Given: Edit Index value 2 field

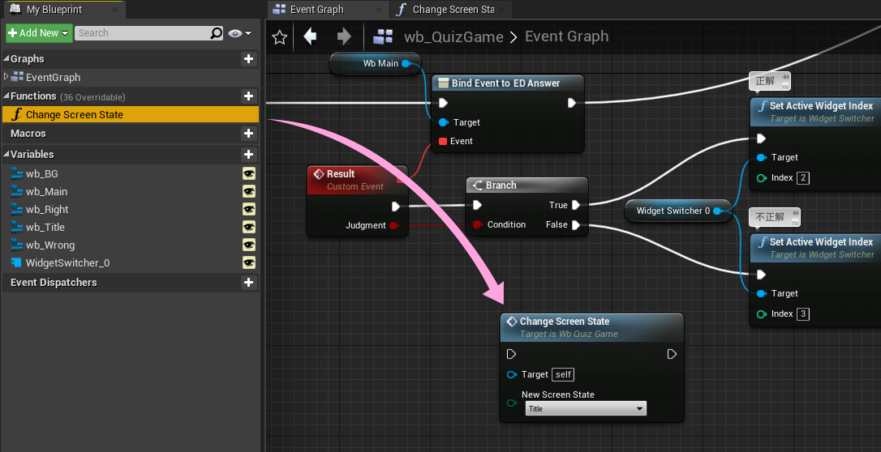Looking at the screenshot, I should click(x=803, y=178).
